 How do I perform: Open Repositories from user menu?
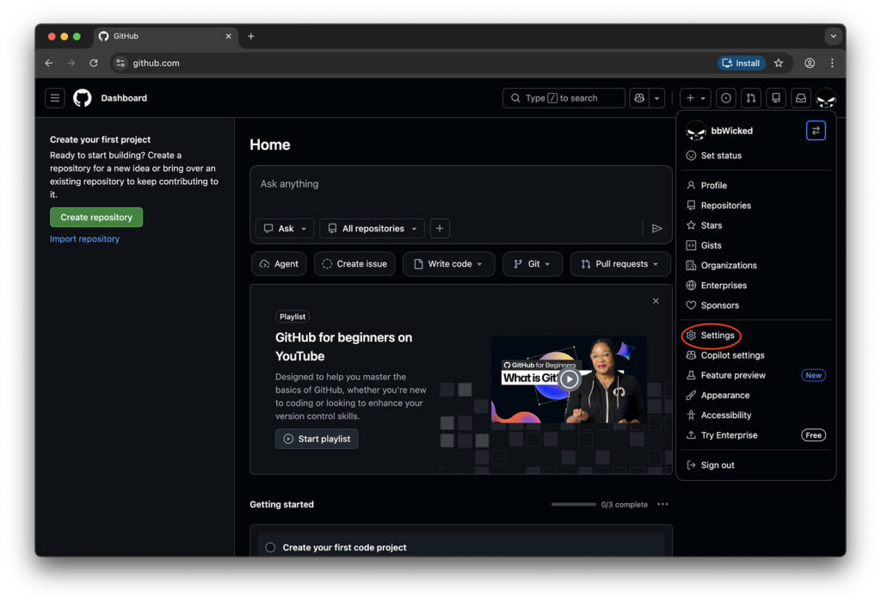pyautogui.click(x=755, y=206)
